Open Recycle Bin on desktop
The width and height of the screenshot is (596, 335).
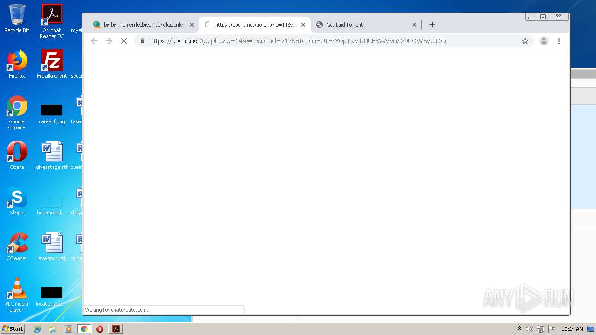17,19
